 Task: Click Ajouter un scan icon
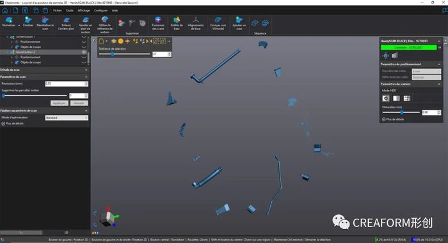tap(239, 23)
